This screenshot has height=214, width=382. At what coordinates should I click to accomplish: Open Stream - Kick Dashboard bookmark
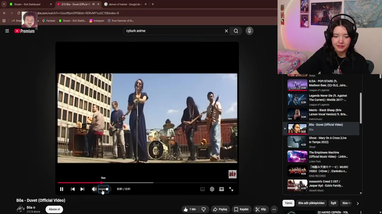73,21
